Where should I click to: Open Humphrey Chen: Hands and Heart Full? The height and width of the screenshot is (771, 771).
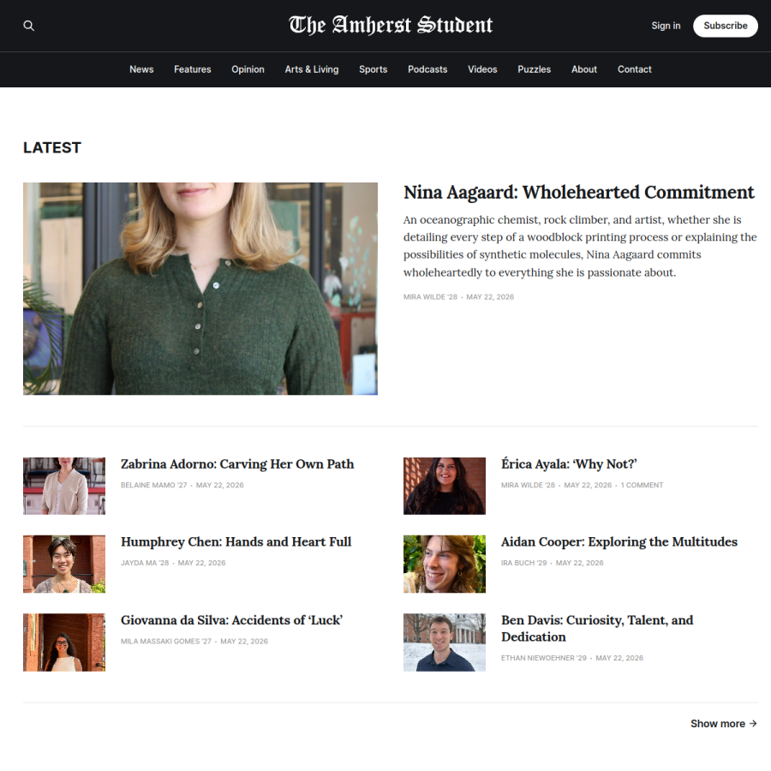coord(236,542)
